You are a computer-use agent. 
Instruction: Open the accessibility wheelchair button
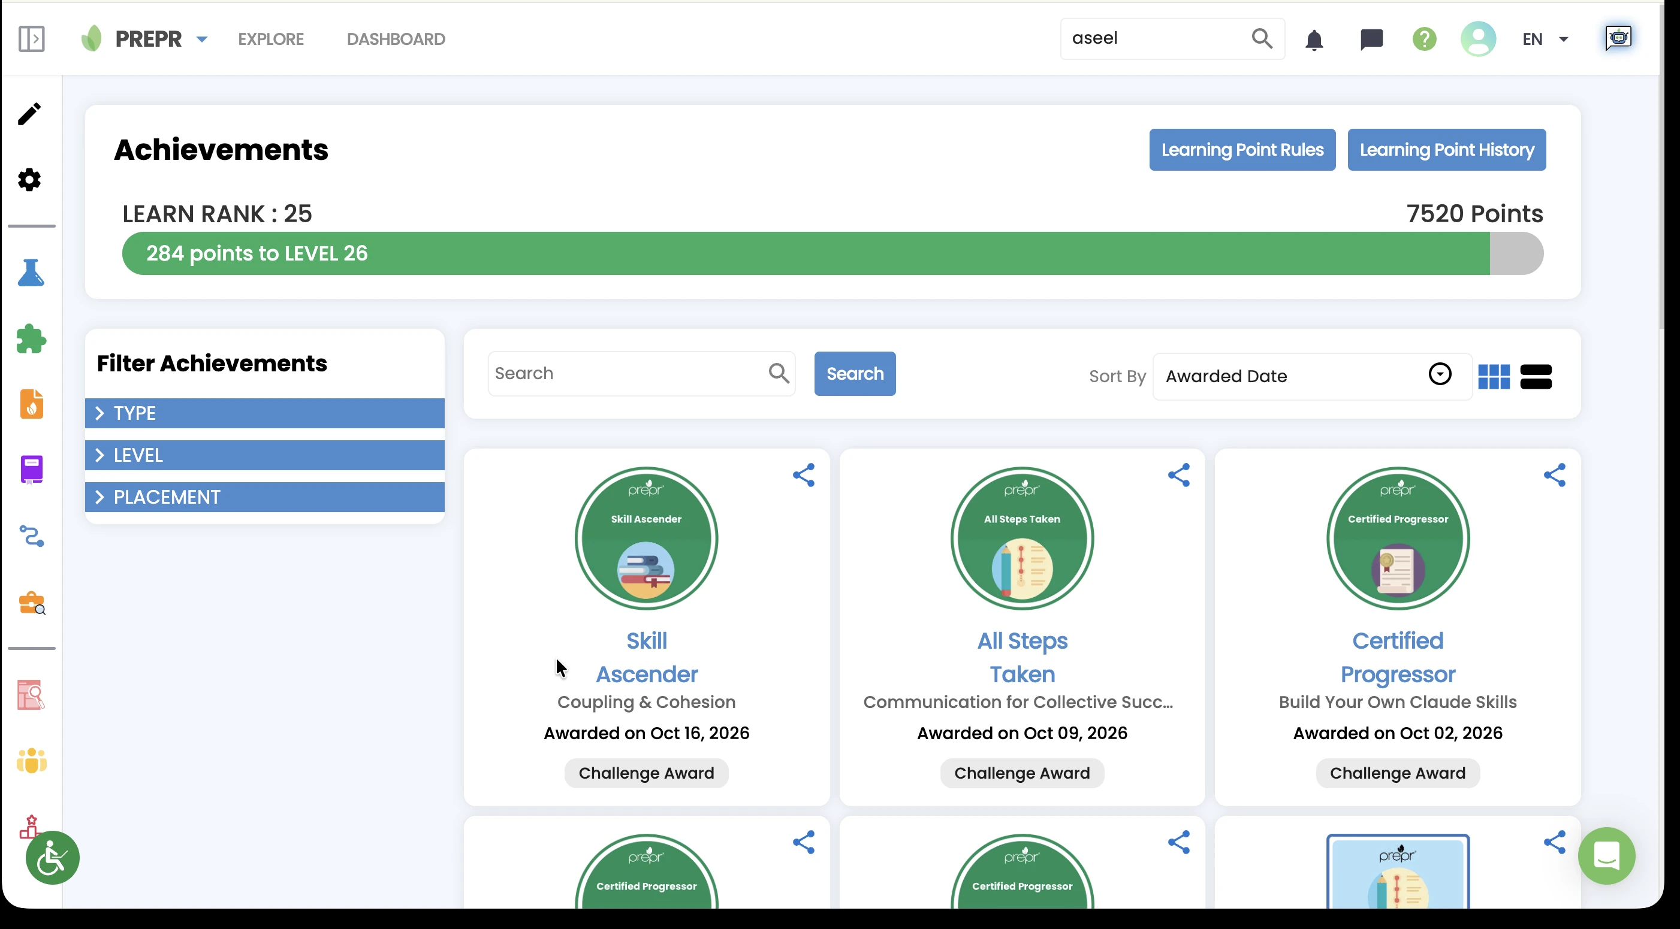(52, 857)
